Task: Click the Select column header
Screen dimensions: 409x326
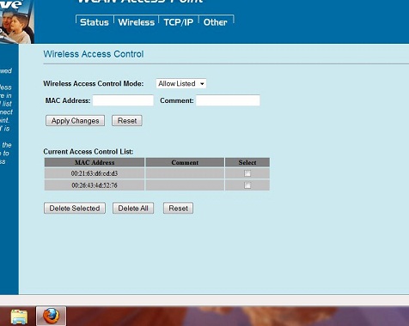Action: pos(247,162)
